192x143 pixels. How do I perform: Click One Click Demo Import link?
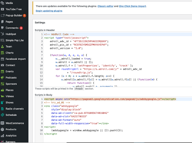132,6
